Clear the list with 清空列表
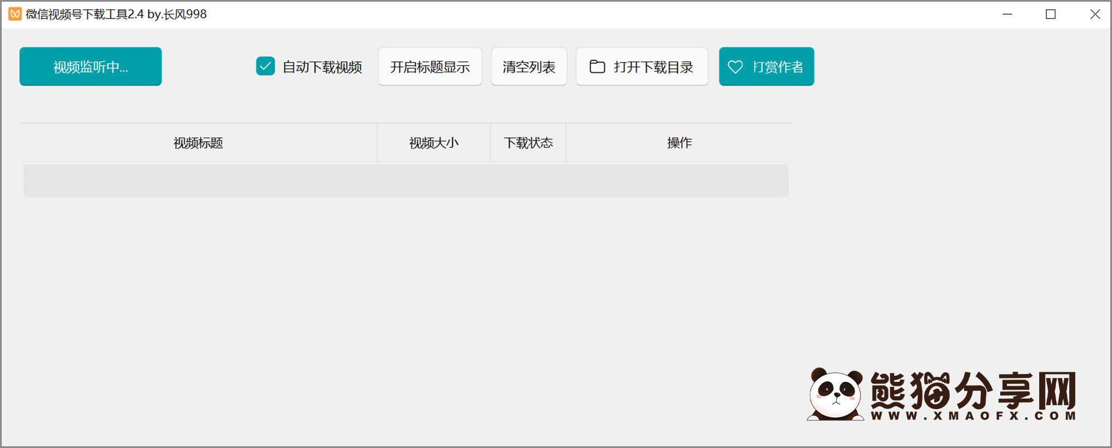This screenshot has height=448, width=1112. [529, 67]
